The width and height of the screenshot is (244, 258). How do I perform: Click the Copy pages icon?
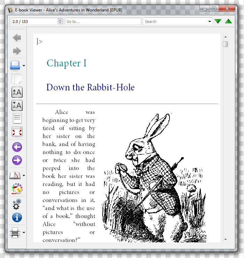coord(17,79)
